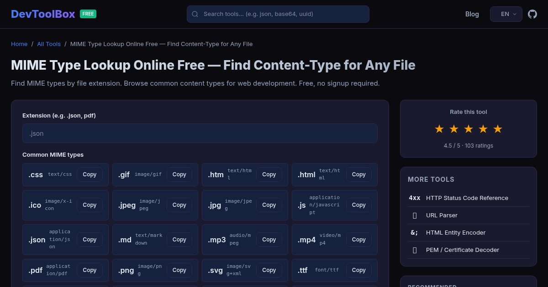
Task: Click the GitHub icon in the header
Action: (x=532, y=14)
